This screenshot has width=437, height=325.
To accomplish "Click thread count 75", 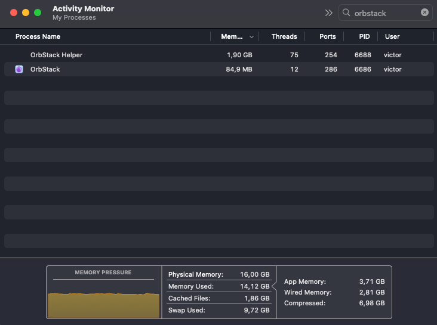I will pyautogui.click(x=294, y=55).
